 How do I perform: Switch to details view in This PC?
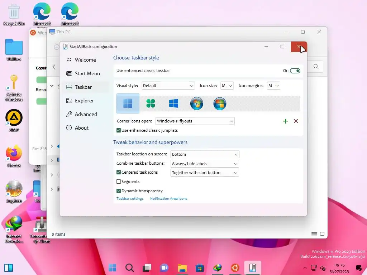[314, 234]
